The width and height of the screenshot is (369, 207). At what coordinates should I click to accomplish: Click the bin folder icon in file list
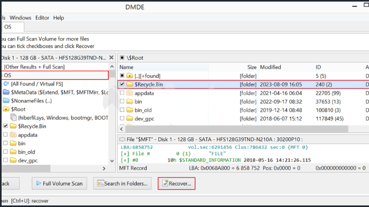tap(130, 101)
